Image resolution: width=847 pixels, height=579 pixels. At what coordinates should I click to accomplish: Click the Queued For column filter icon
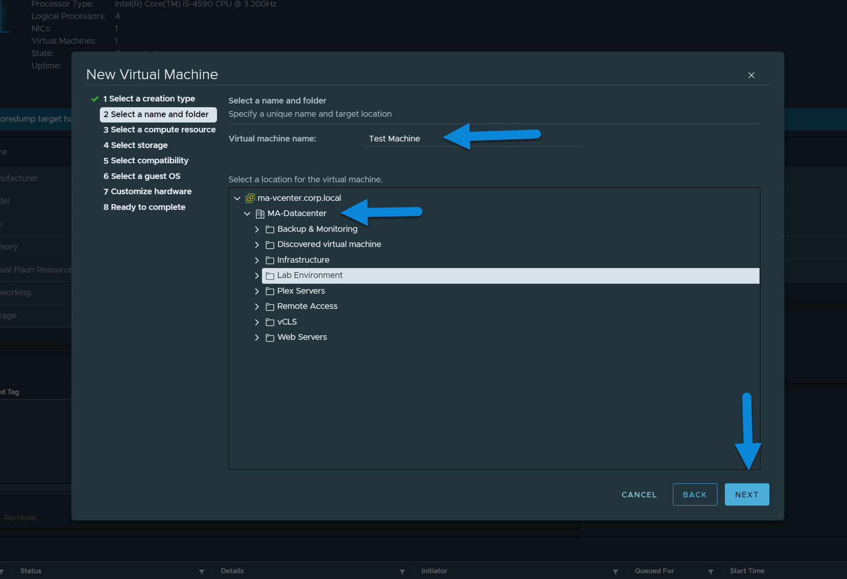pos(711,572)
